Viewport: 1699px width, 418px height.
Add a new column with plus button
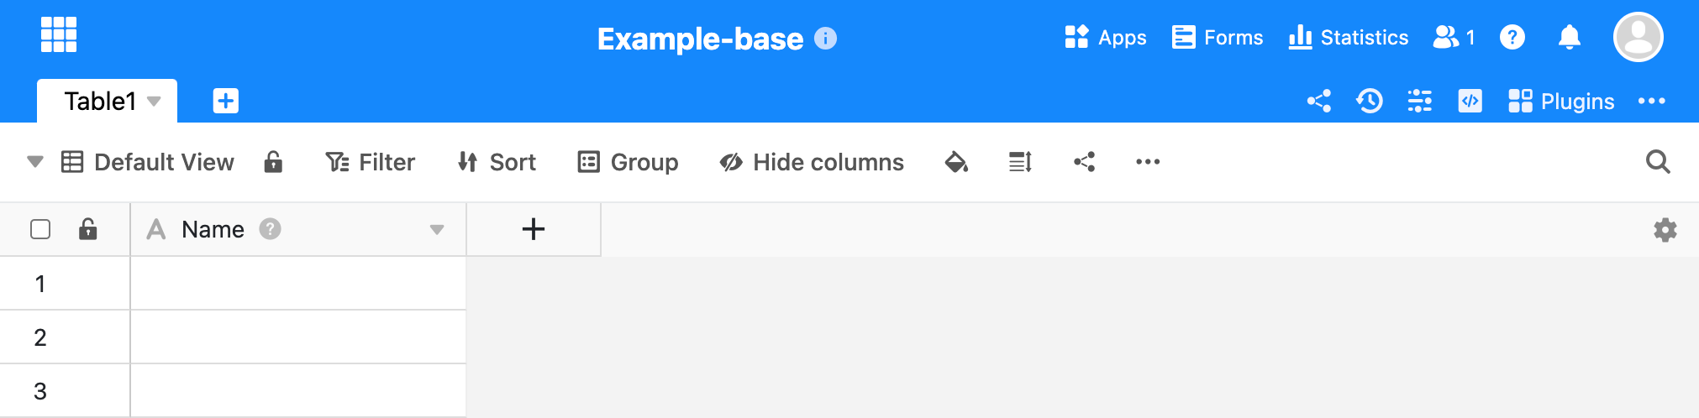pyautogui.click(x=534, y=229)
